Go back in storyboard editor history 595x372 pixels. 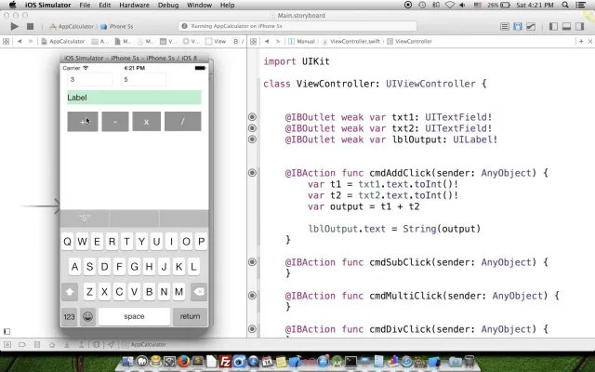click(x=19, y=41)
